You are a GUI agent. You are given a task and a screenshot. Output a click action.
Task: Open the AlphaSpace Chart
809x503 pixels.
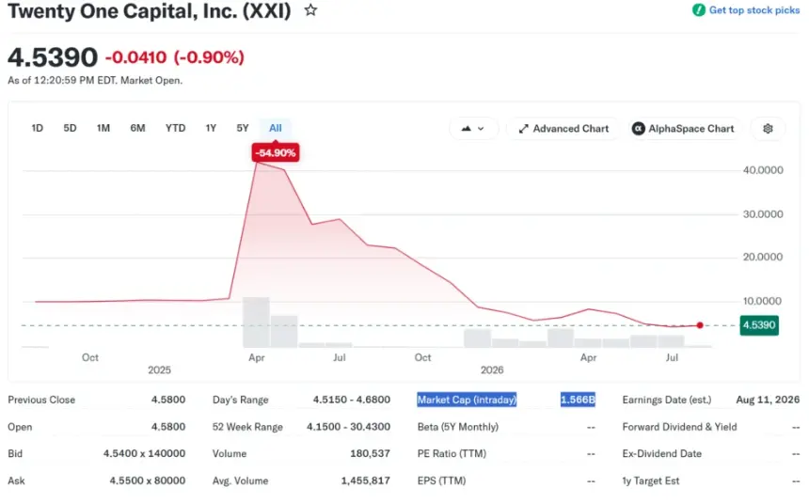(x=683, y=129)
